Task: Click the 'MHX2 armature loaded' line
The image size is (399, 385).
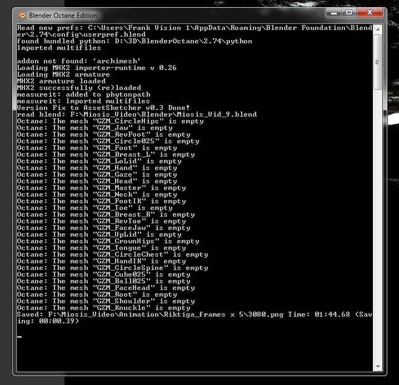Action: 61,81
